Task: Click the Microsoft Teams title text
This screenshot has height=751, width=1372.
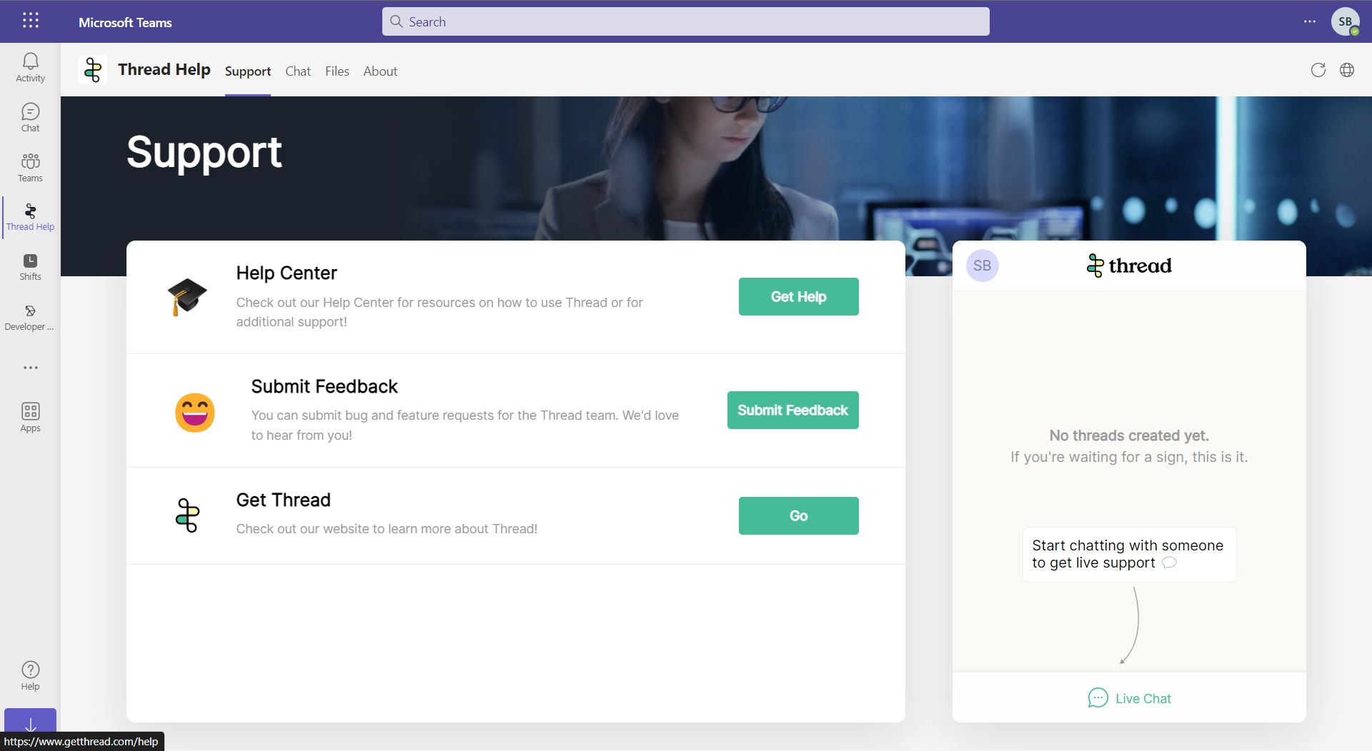Action: [x=125, y=22]
